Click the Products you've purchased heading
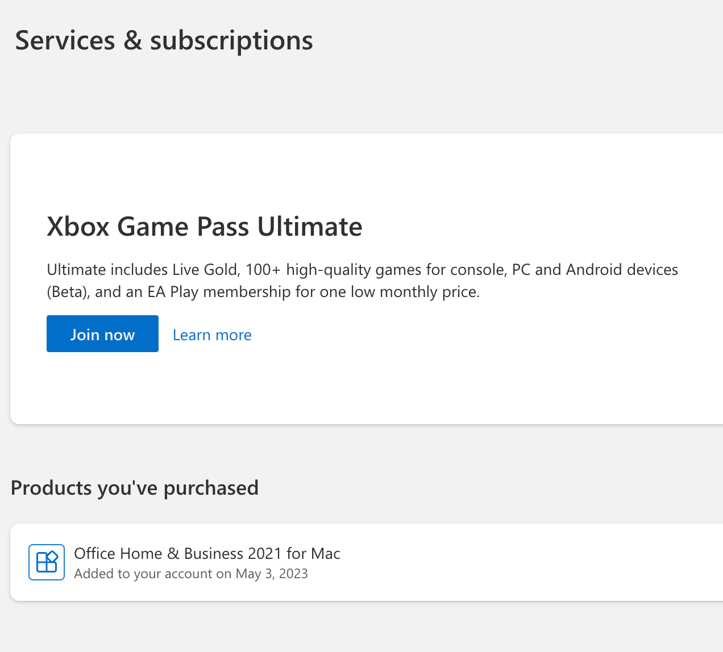Image resolution: width=723 pixels, height=652 pixels. point(135,488)
